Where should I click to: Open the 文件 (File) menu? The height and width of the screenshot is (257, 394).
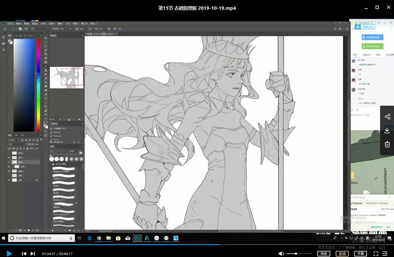click(10, 24)
